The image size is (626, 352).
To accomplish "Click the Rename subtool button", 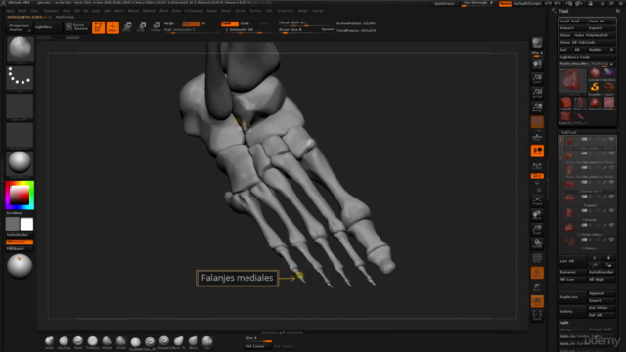I will (572, 272).
